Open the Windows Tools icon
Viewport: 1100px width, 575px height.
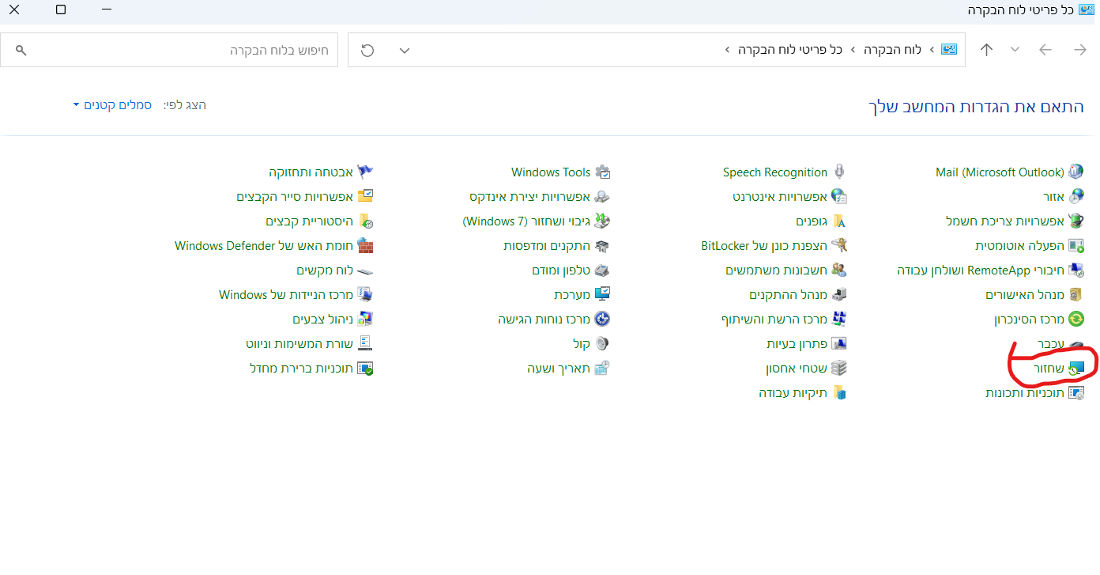tap(603, 172)
